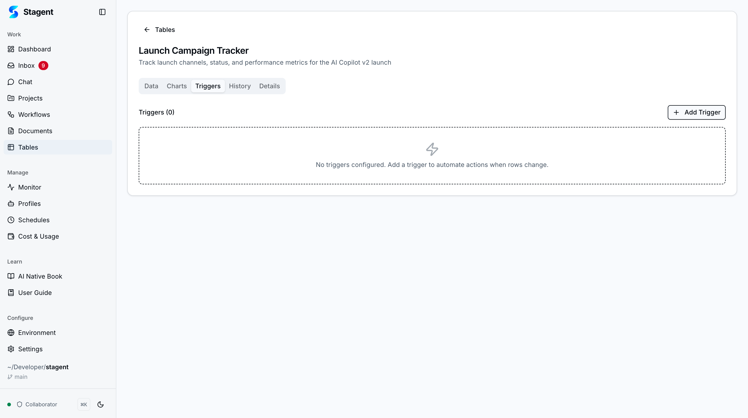Switch to the History tab

[x=240, y=86]
